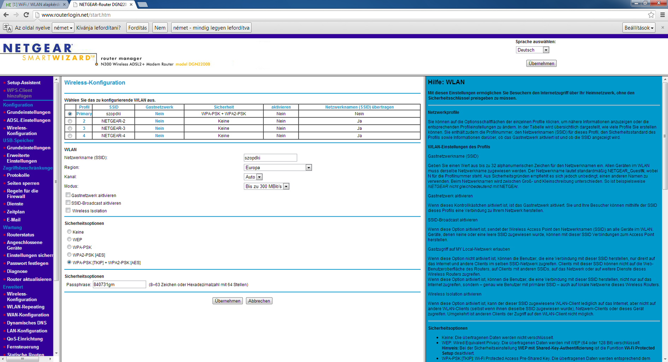Open Dynamisches DNS menu item

coord(27,323)
